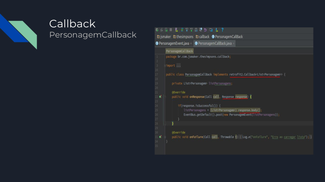Image resolution: width=325 pixels, height=182 pixels.
Task: Expand the collapsed import ellipsis
Action: [x=178, y=66]
